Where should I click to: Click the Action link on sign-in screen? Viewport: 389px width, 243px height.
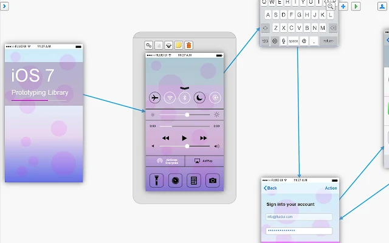pyautogui.click(x=331, y=188)
